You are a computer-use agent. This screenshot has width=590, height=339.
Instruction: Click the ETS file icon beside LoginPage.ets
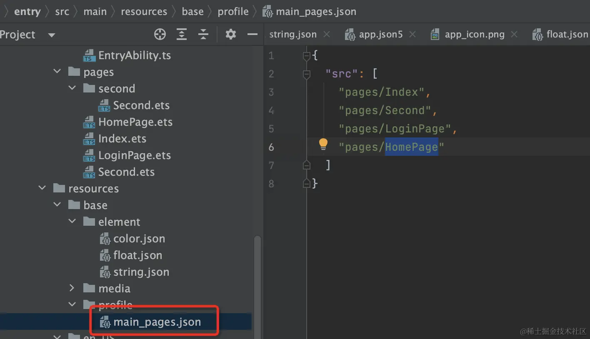pos(89,155)
